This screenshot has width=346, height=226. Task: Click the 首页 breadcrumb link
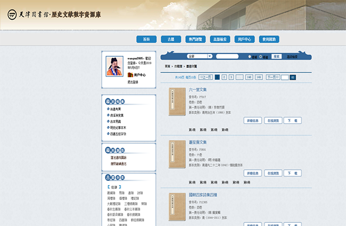[168, 66]
